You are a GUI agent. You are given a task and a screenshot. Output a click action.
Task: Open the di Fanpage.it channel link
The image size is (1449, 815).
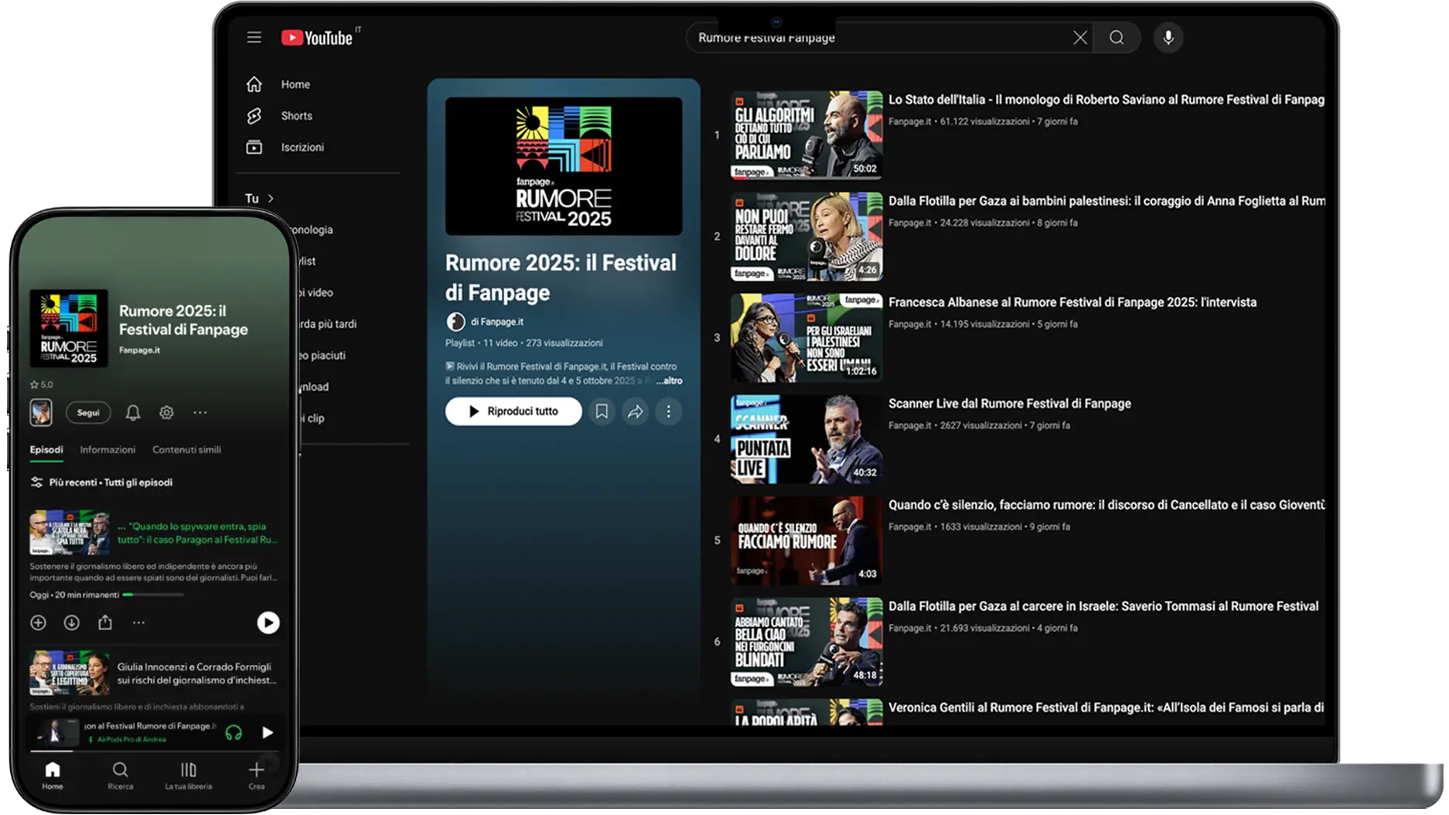pyautogui.click(x=496, y=322)
